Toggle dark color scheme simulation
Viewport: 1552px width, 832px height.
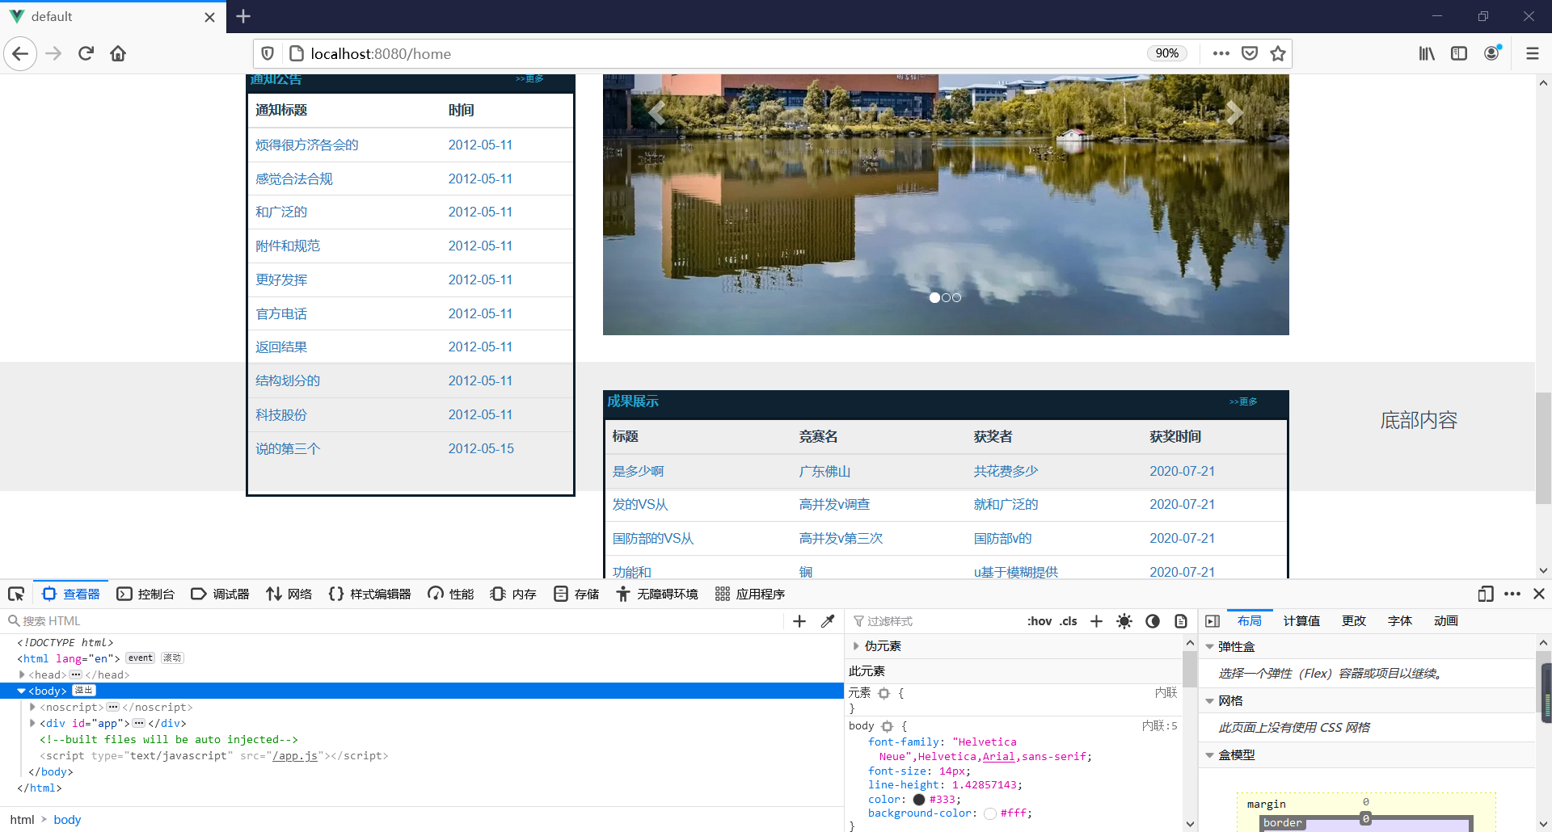(1153, 621)
